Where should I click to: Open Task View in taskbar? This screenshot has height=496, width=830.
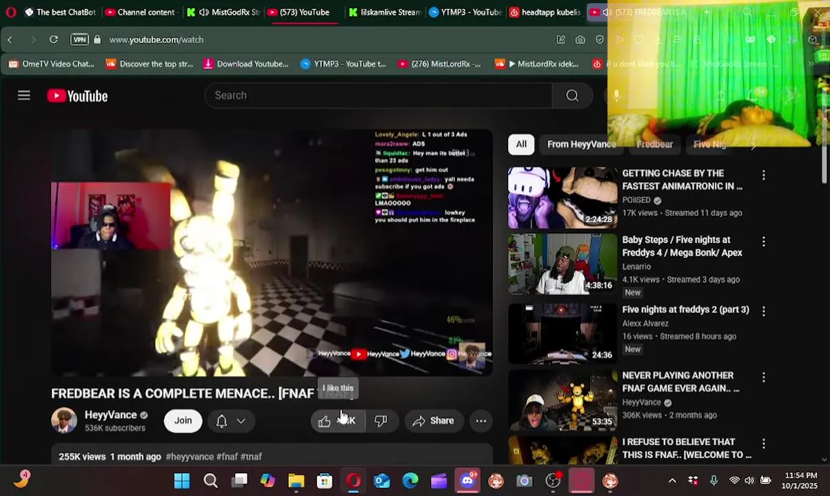pos(239,481)
